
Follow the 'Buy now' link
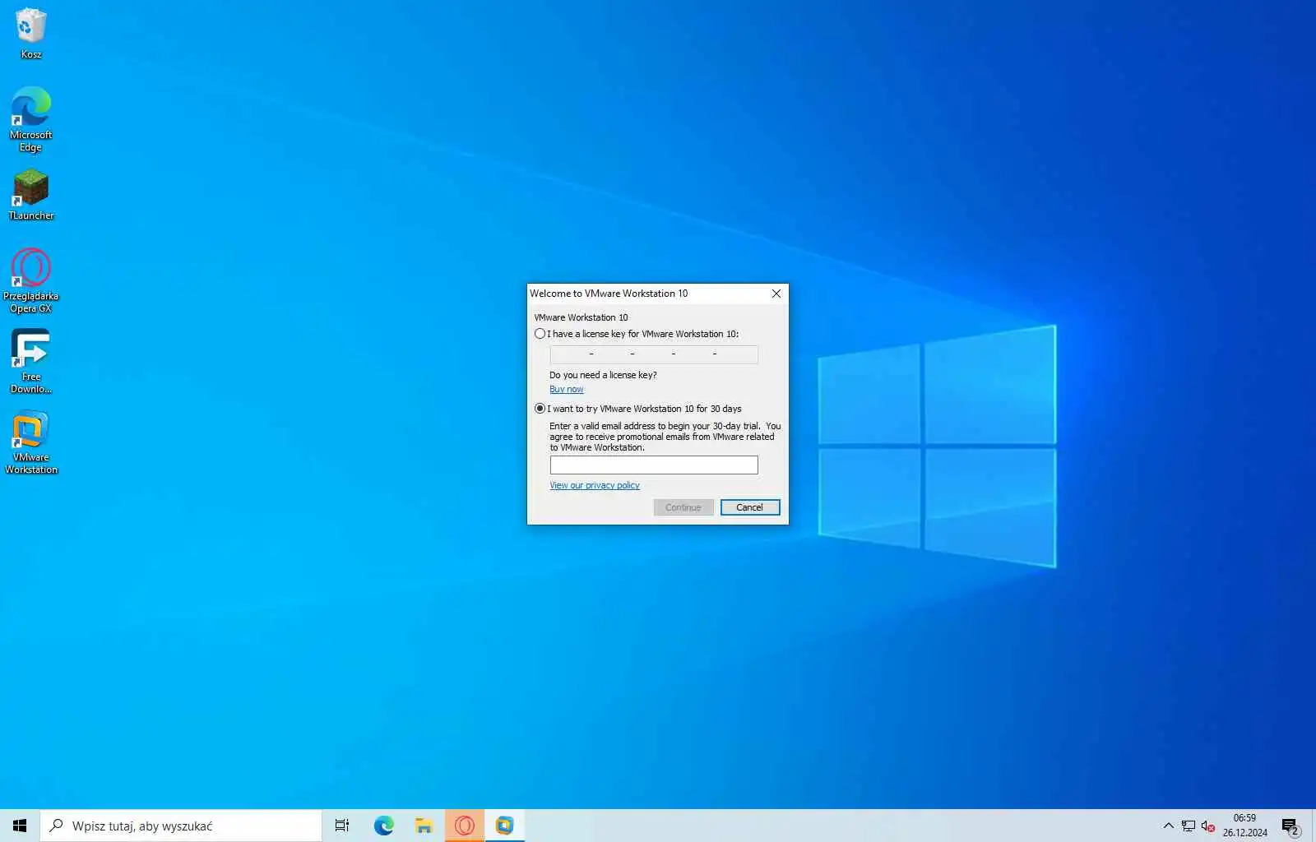(x=566, y=390)
